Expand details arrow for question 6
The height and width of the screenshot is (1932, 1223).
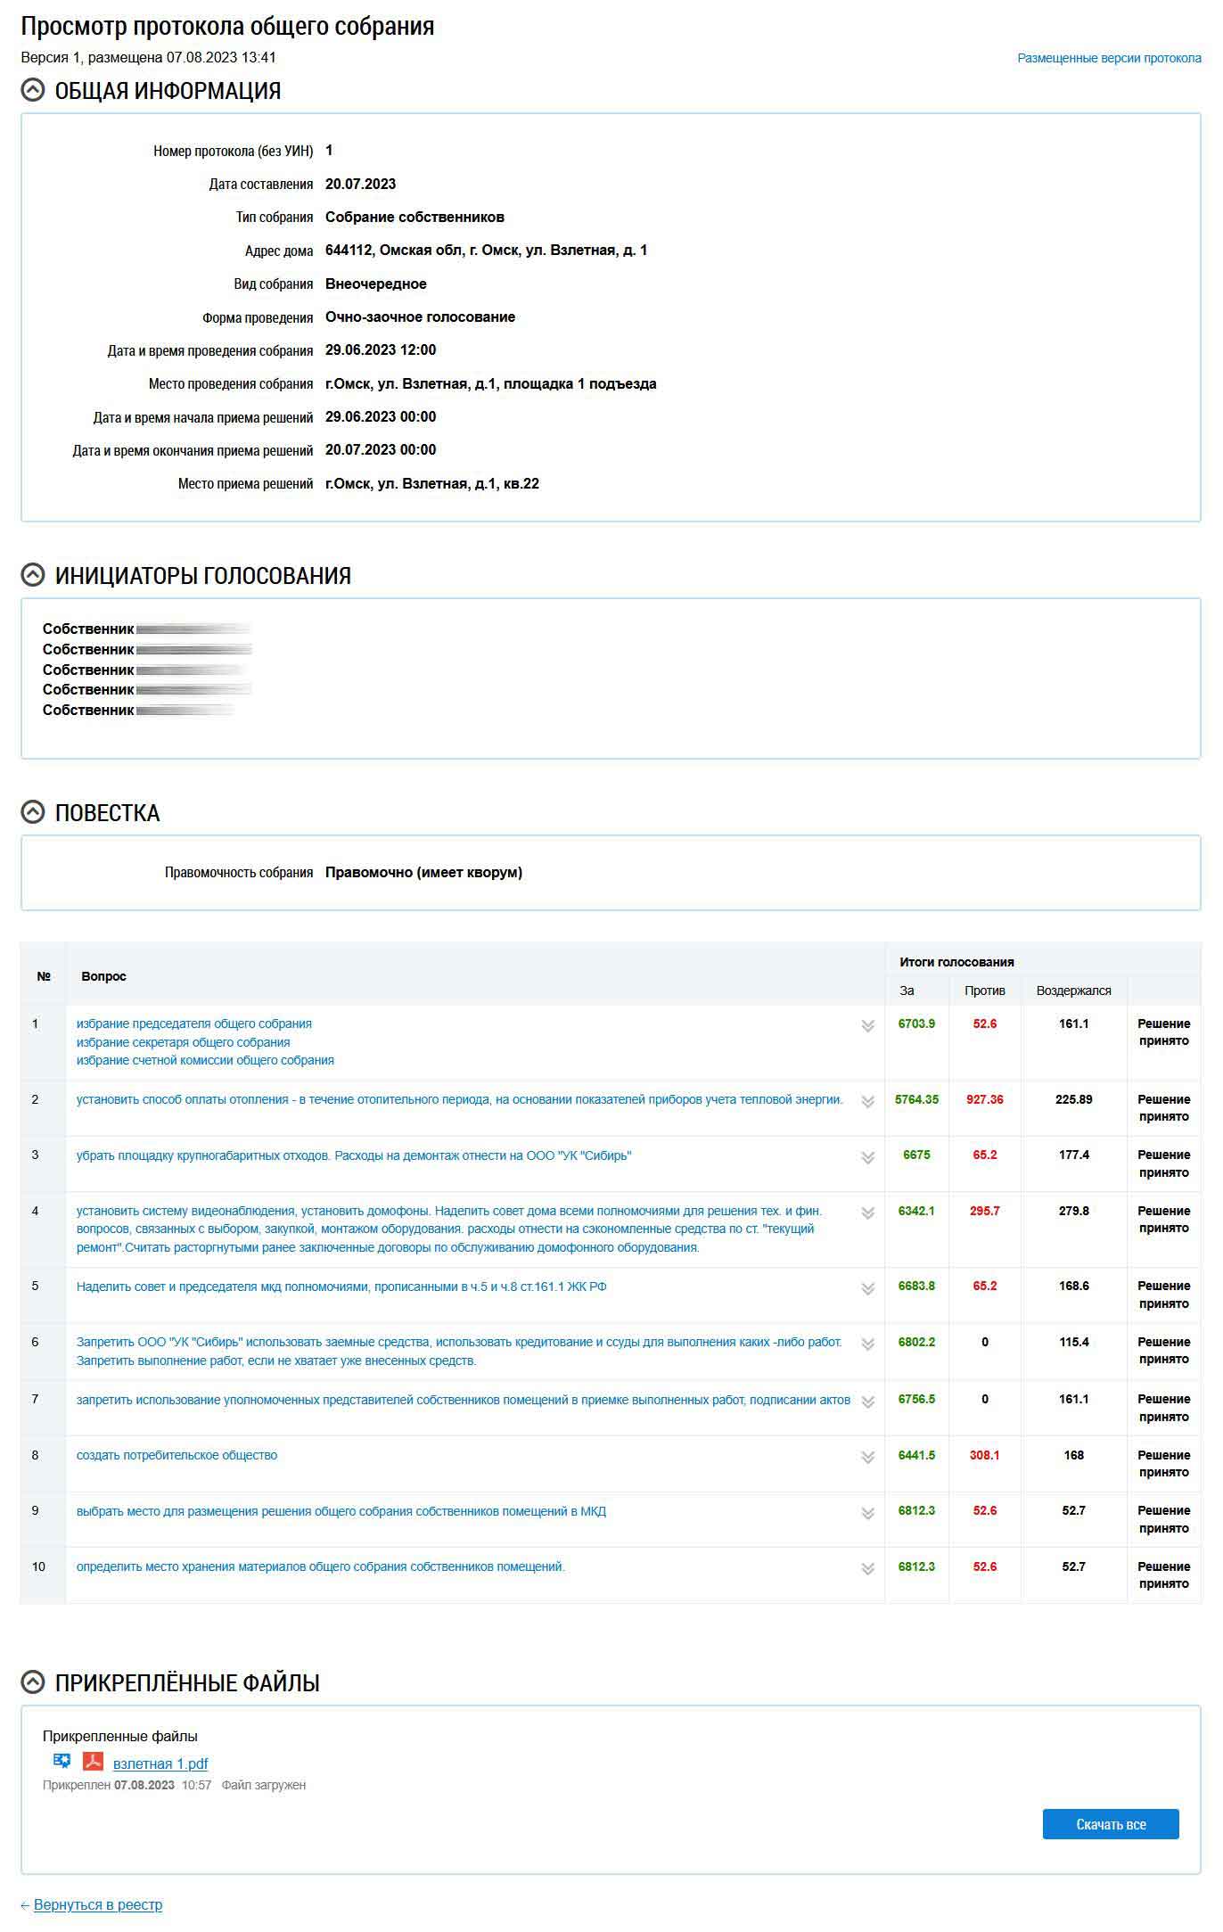click(x=867, y=1345)
